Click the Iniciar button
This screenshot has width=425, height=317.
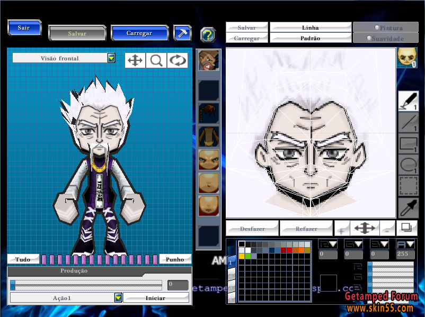tap(156, 298)
